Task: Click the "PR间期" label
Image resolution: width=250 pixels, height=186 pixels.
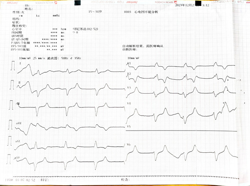Action: [16, 33]
